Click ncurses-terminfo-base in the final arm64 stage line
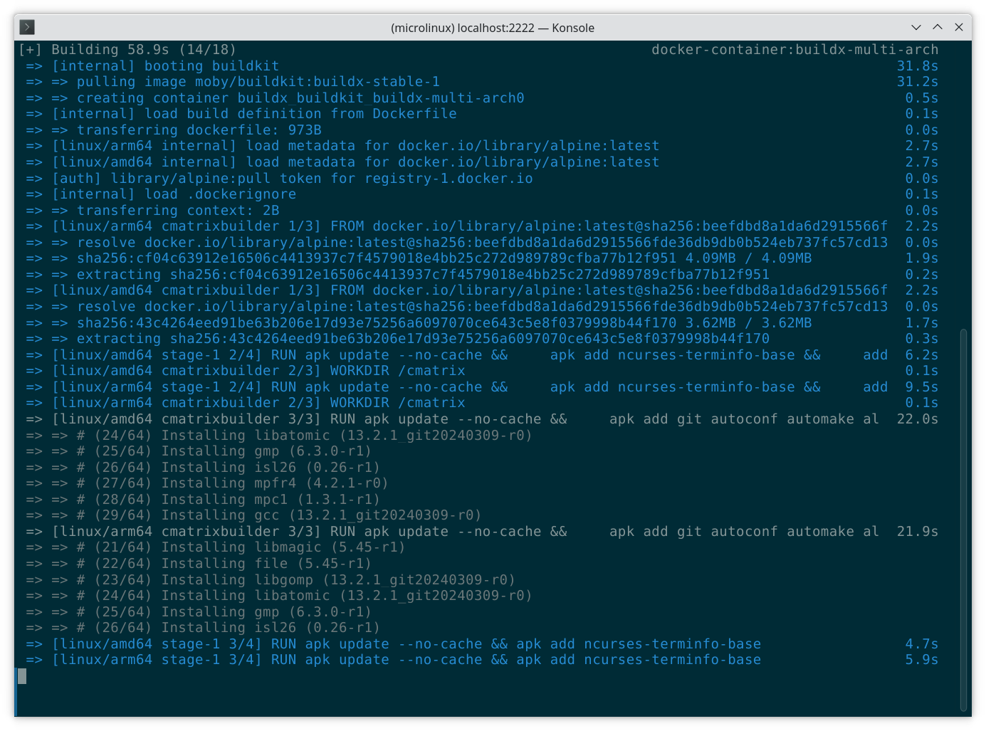This screenshot has height=731, width=986. (x=672, y=660)
